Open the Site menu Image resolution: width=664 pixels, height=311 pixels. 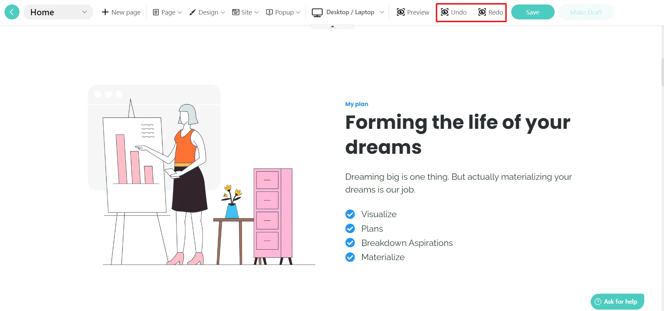(246, 12)
